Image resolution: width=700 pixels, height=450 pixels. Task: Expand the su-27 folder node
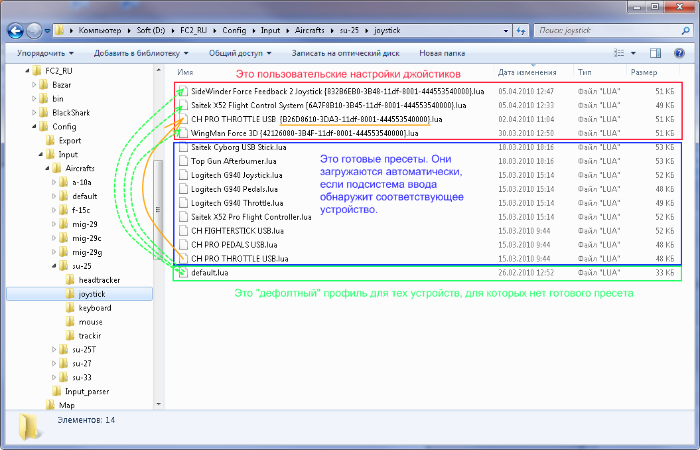[x=54, y=364]
